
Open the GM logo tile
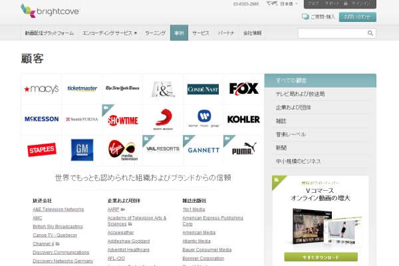(82, 150)
